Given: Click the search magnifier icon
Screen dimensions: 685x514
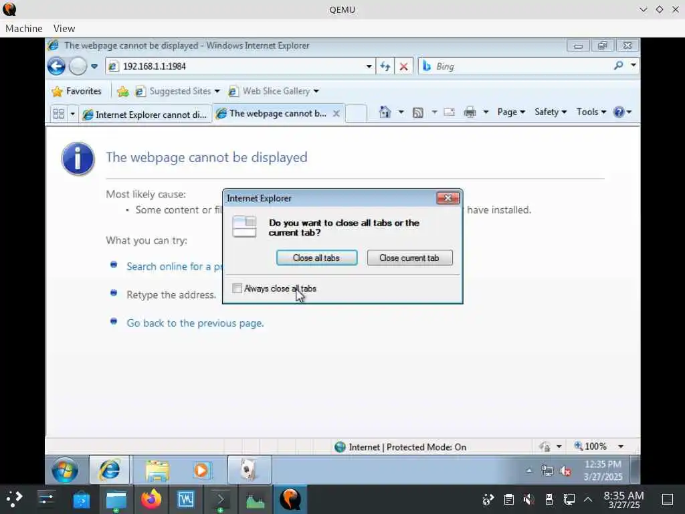Looking at the screenshot, I should (618, 66).
